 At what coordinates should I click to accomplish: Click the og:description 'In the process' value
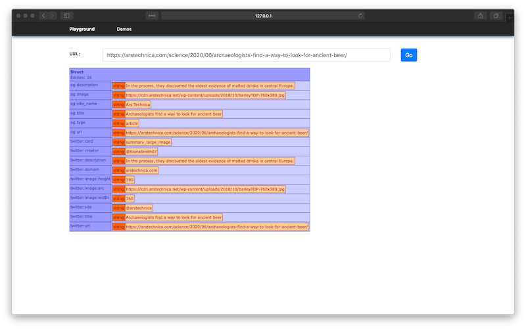(x=210, y=86)
